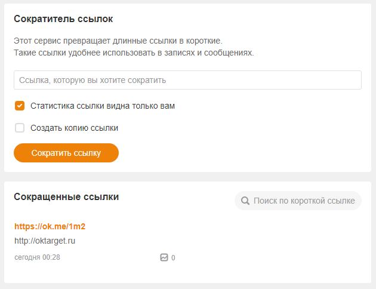Viewport: 376px width, 289px height.
Task: Focus the "Поиск по короткой ссылке" search field
Action: pos(298,201)
